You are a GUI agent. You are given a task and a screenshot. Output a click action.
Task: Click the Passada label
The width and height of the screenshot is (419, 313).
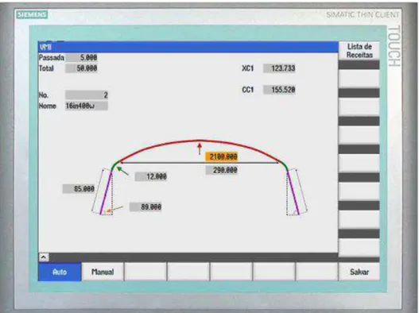[52, 58]
